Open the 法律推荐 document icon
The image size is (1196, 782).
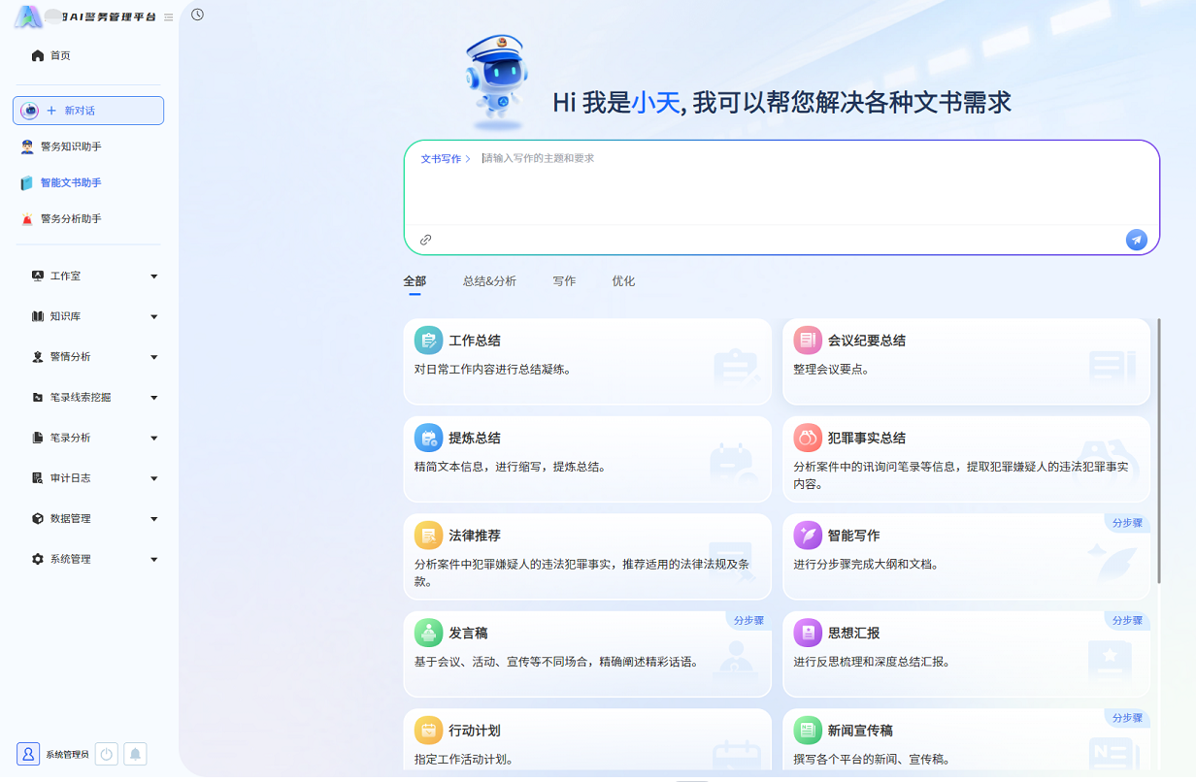[429, 535]
